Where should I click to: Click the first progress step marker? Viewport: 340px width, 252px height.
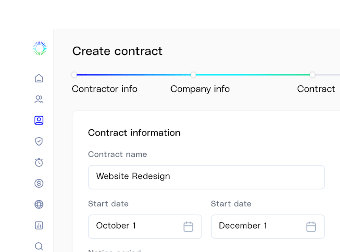(74, 75)
